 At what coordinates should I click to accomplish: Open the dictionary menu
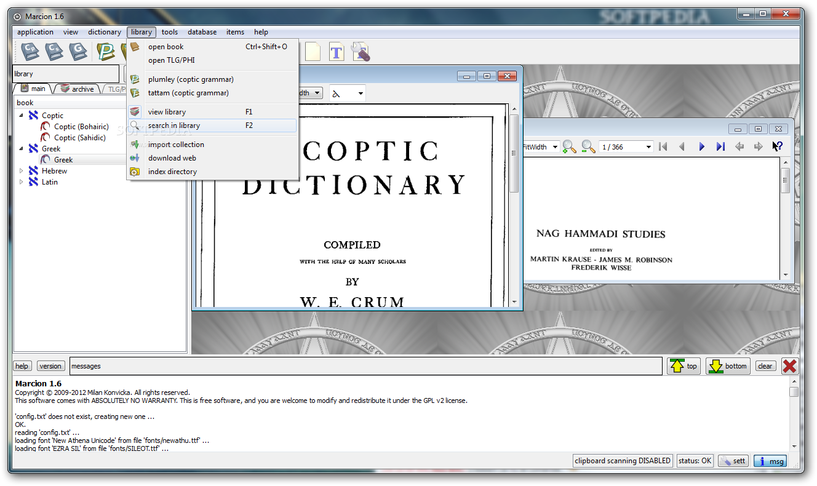(x=105, y=32)
